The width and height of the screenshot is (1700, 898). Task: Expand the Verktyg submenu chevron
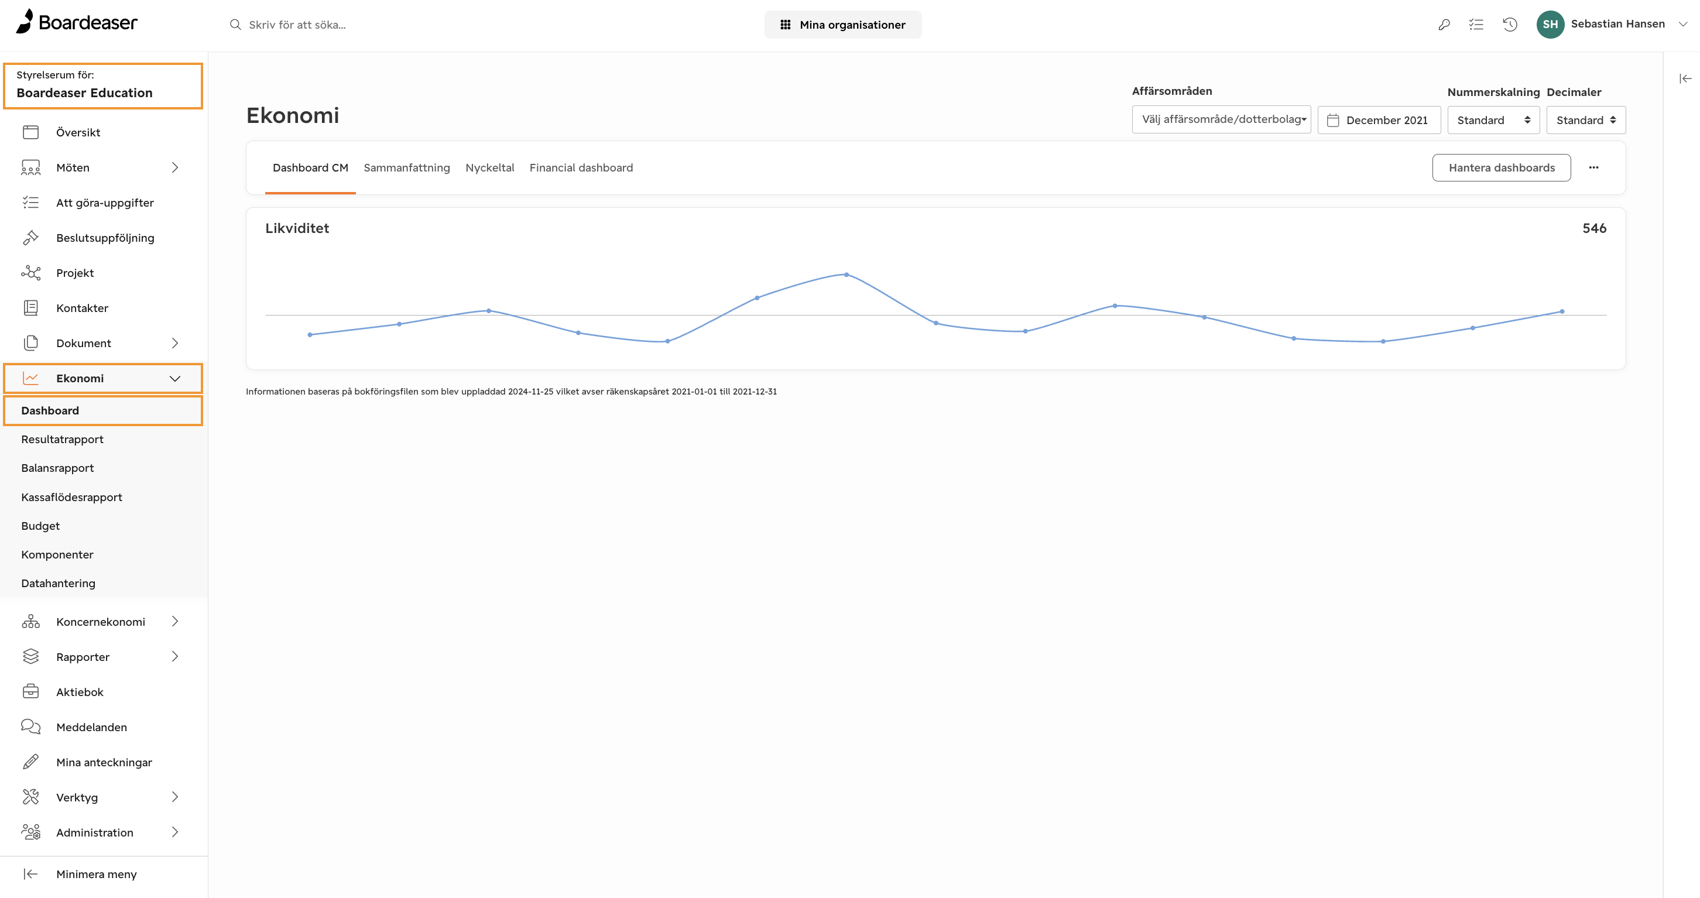175,797
